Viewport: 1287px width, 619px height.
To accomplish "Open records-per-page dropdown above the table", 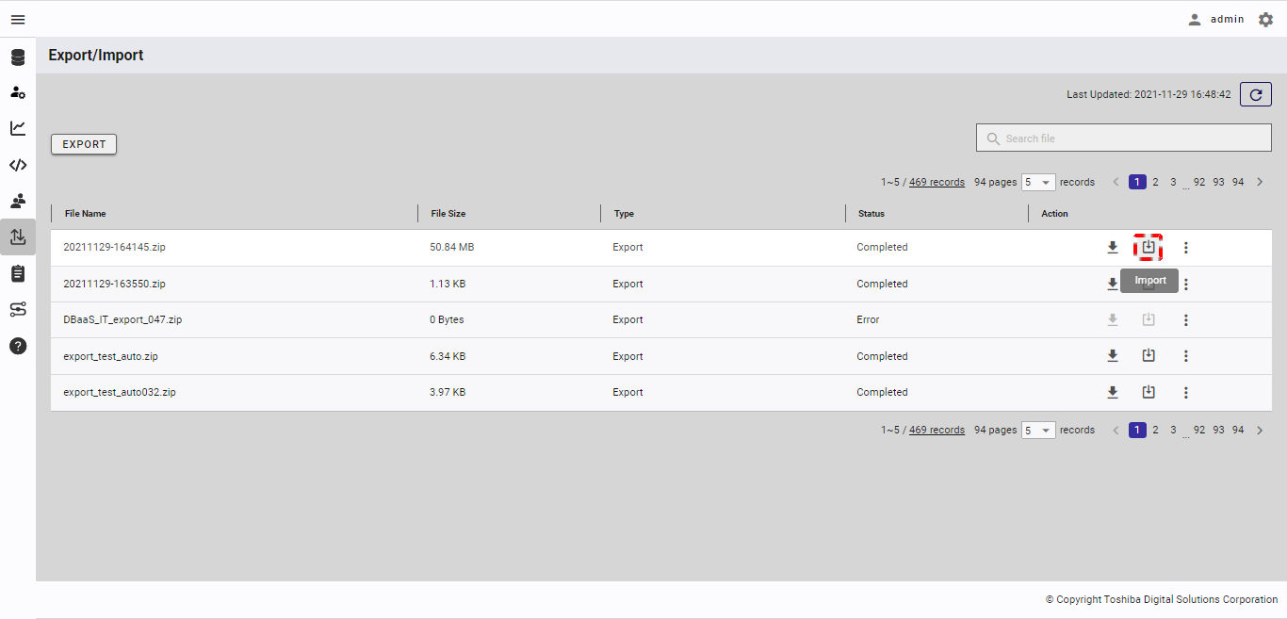I will pos(1038,182).
